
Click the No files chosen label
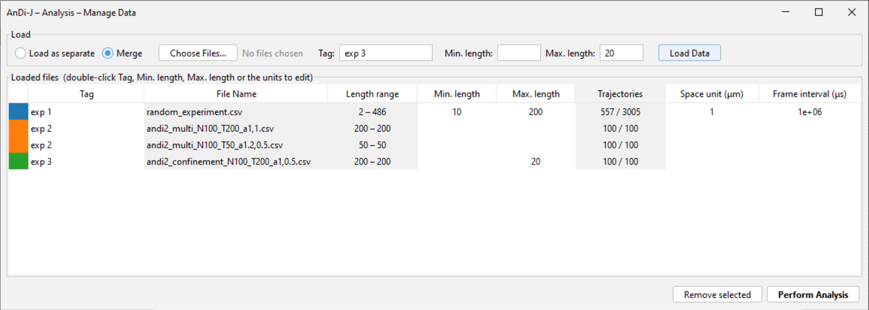[272, 53]
